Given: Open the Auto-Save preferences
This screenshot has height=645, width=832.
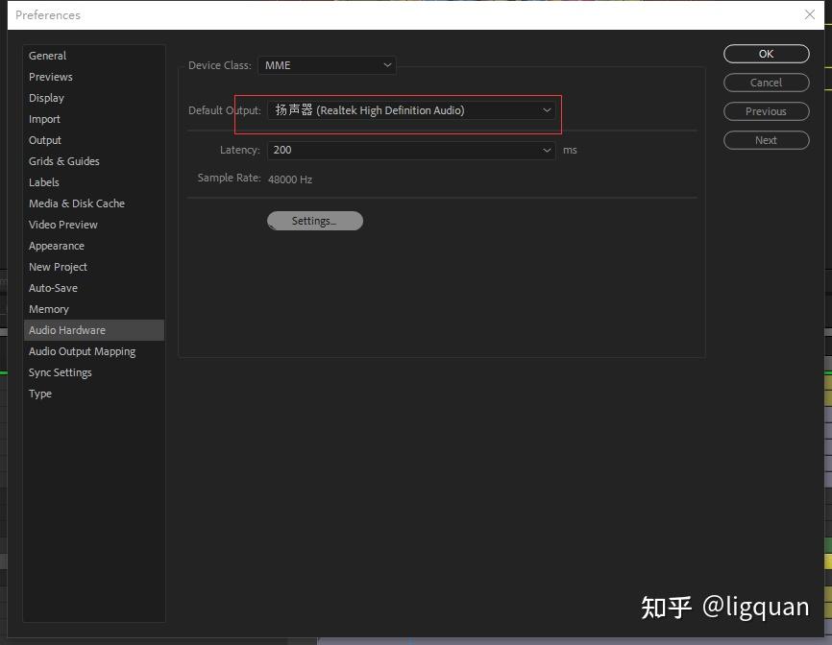Looking at the screenshot, I should [x=53, y=288].
